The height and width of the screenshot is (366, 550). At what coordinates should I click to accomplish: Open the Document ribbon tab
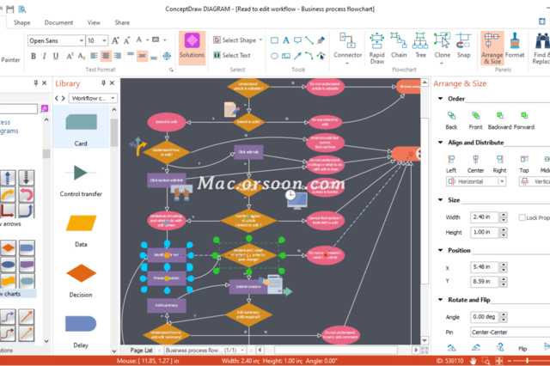click(x=58, y=22)
